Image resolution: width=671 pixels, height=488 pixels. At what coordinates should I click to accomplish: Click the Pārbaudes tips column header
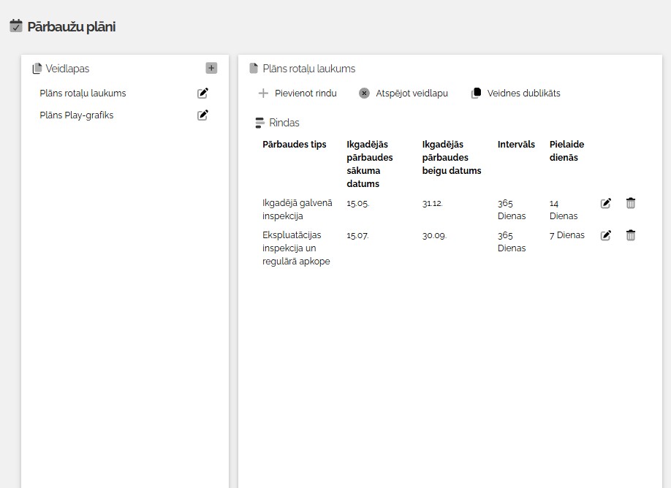pos(295,145)
